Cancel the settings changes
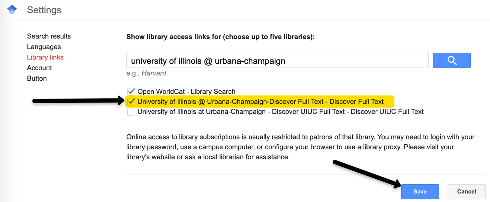Screen dimensions: 490x202 tap(466, 191)
